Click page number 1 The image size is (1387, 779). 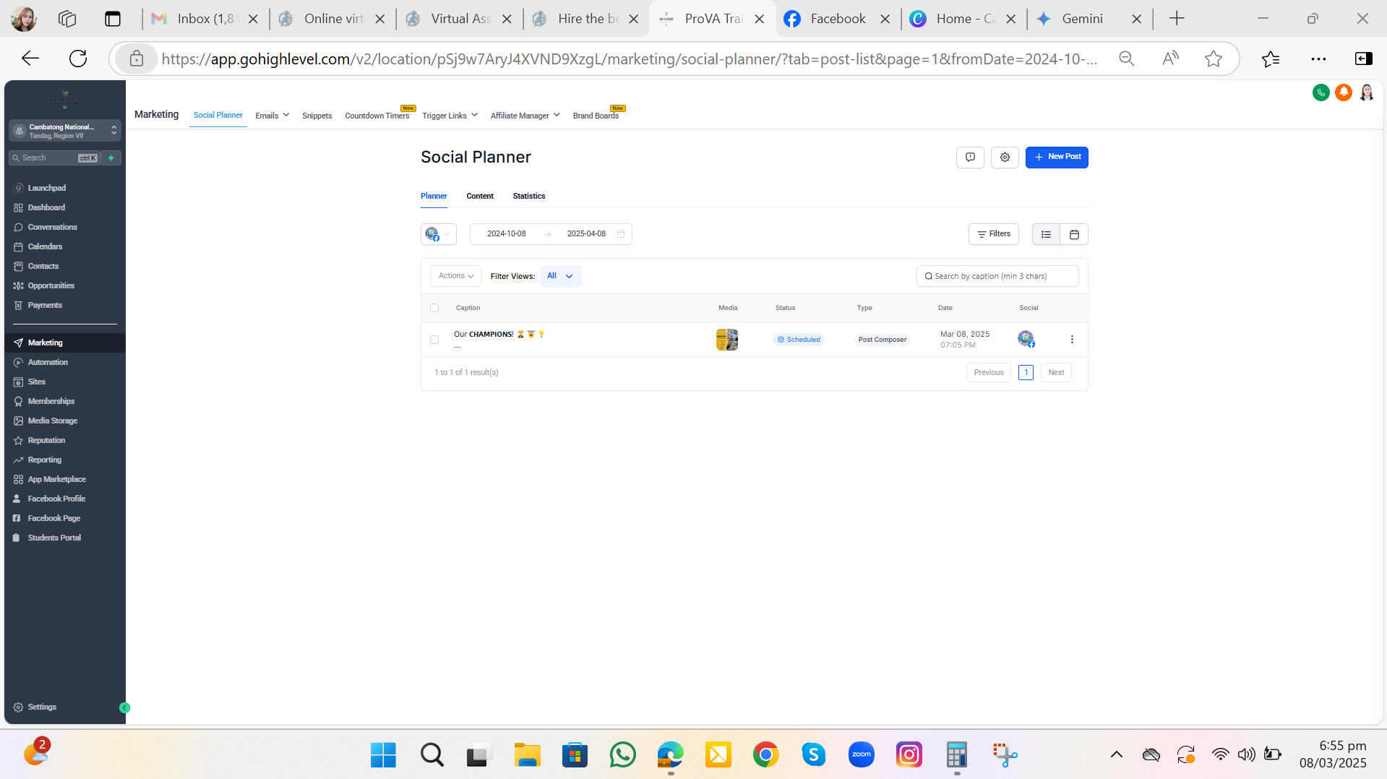coord(1026,373)
